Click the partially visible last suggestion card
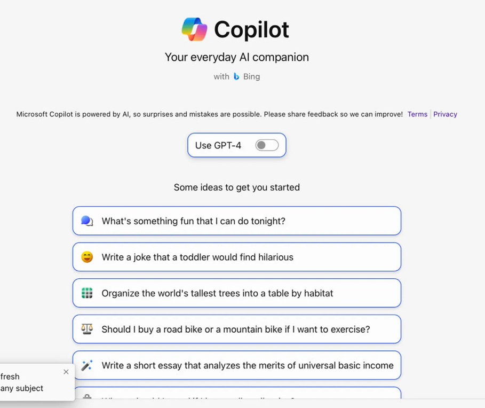485x408 pixels. 237,393
